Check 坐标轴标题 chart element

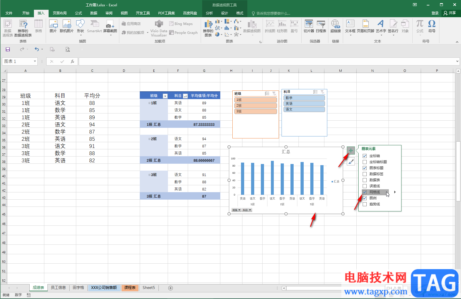point(365,162)
